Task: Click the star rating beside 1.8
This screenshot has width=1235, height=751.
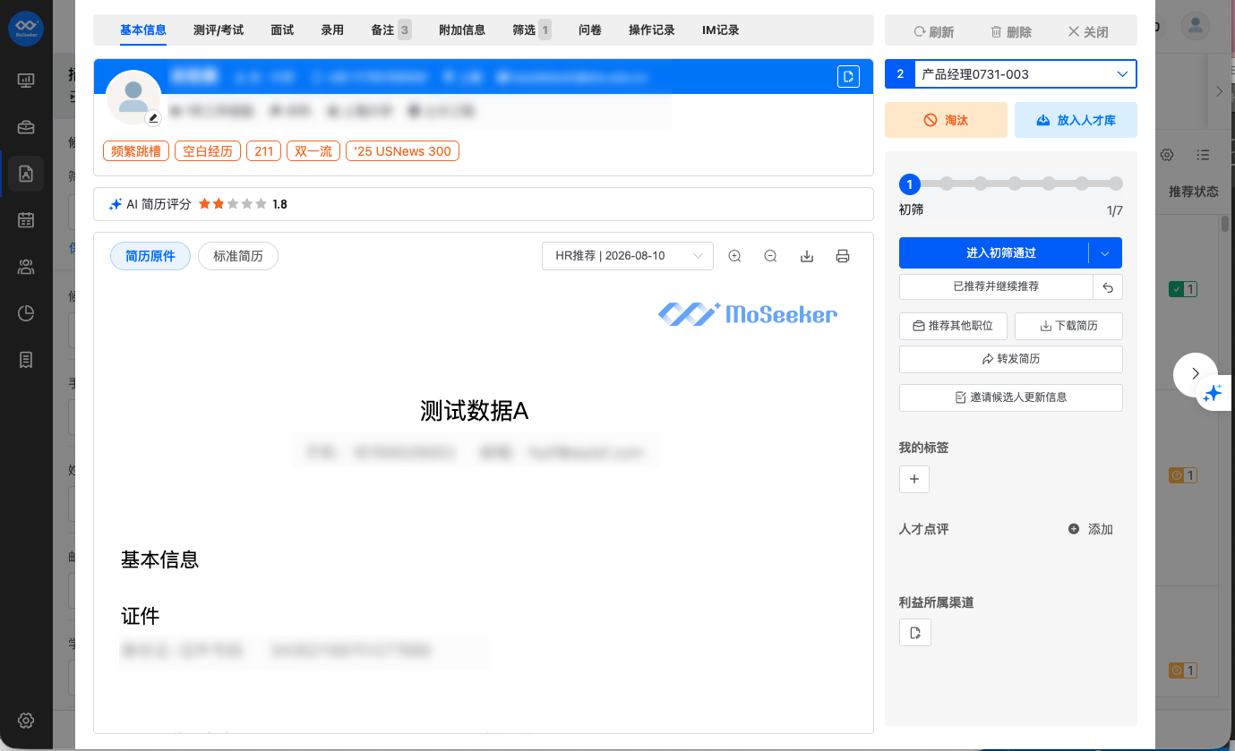Action: pyautogui.click(x=233, y=204)
